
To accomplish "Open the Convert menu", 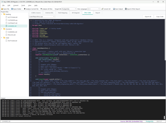I will click(16, 5).
